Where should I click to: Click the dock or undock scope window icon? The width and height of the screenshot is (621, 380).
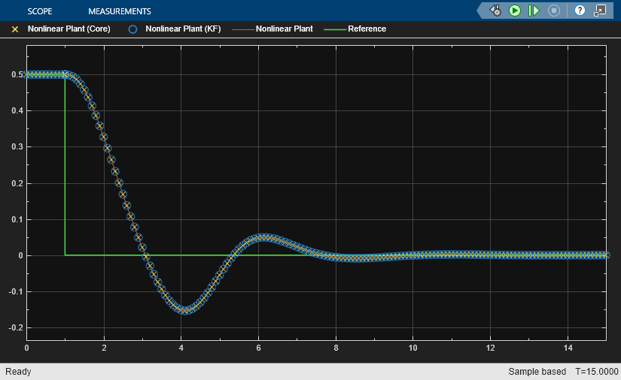pos(600,11)
